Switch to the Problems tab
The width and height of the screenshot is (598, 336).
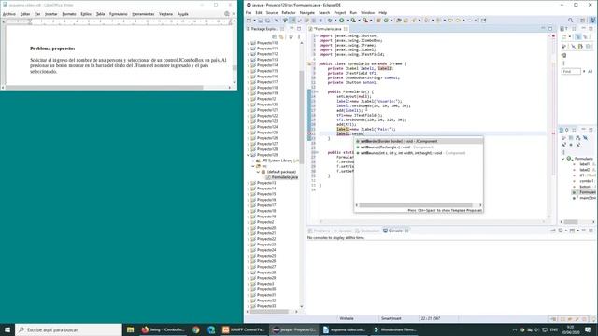point(320,231)
